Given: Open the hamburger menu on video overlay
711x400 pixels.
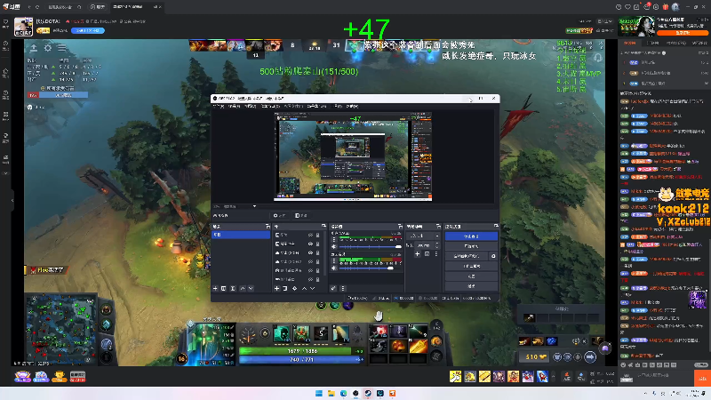Looking at the screenshot, I should coord(62,48).
